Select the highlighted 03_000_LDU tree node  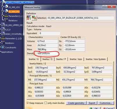click(14, 12)
